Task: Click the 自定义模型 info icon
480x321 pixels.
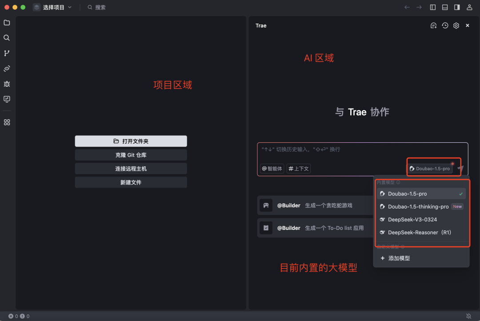Action: pyautogui.click(x=403, y=247)
